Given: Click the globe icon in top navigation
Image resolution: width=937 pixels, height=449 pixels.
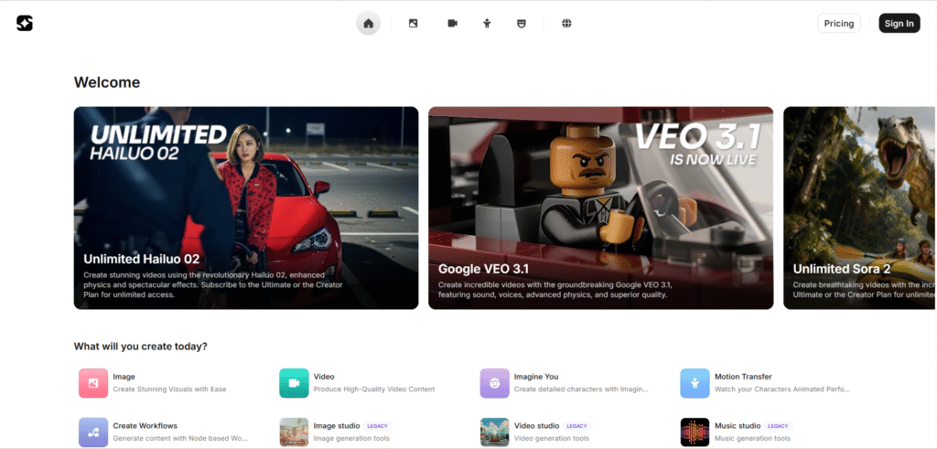Looking at the screenshot, I should 566,24.
